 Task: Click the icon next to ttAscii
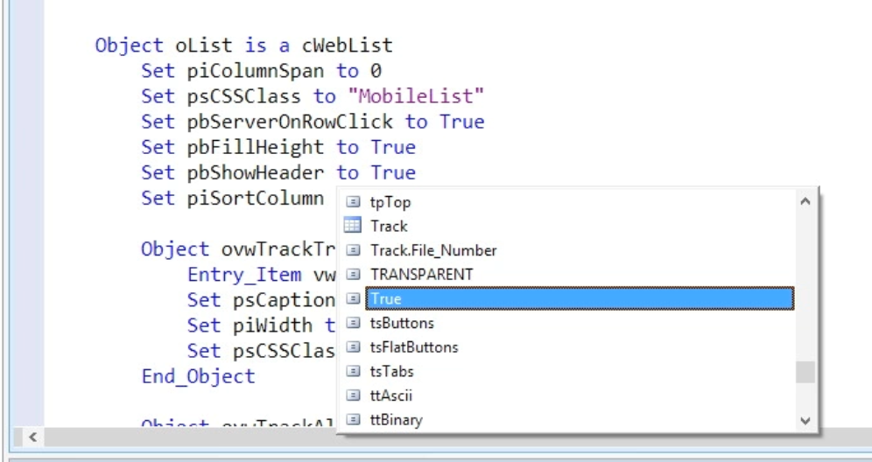tap(353, 395)
